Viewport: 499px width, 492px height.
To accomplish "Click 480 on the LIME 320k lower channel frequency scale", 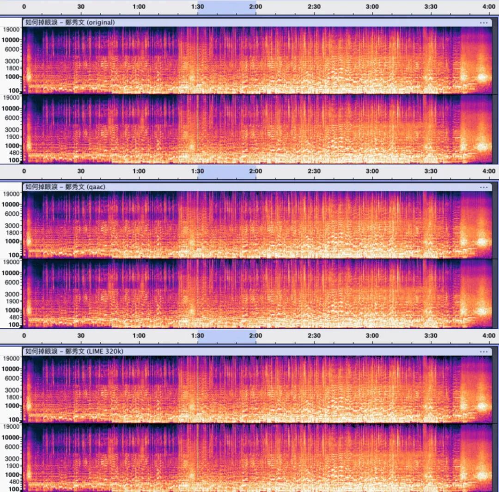I will click(x=14, y=481).
